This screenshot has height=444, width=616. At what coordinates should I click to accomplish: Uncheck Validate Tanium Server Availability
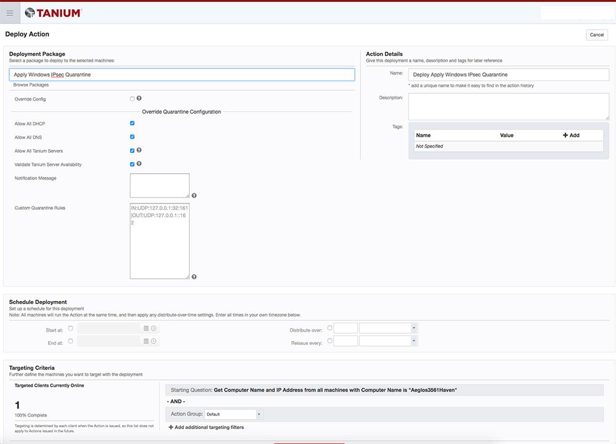click(132, 165)
